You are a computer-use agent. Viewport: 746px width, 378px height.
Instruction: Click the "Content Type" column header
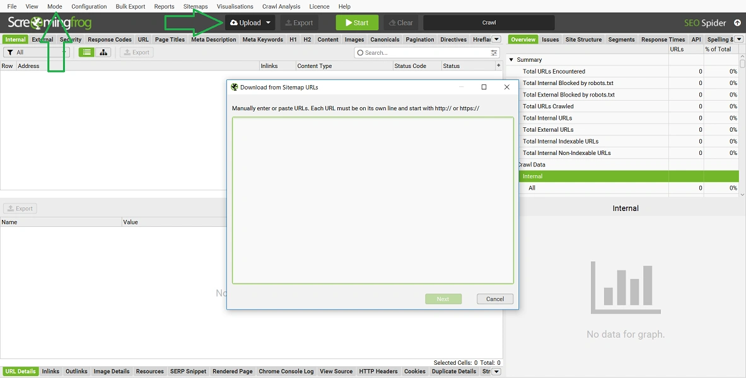(344, 66)
